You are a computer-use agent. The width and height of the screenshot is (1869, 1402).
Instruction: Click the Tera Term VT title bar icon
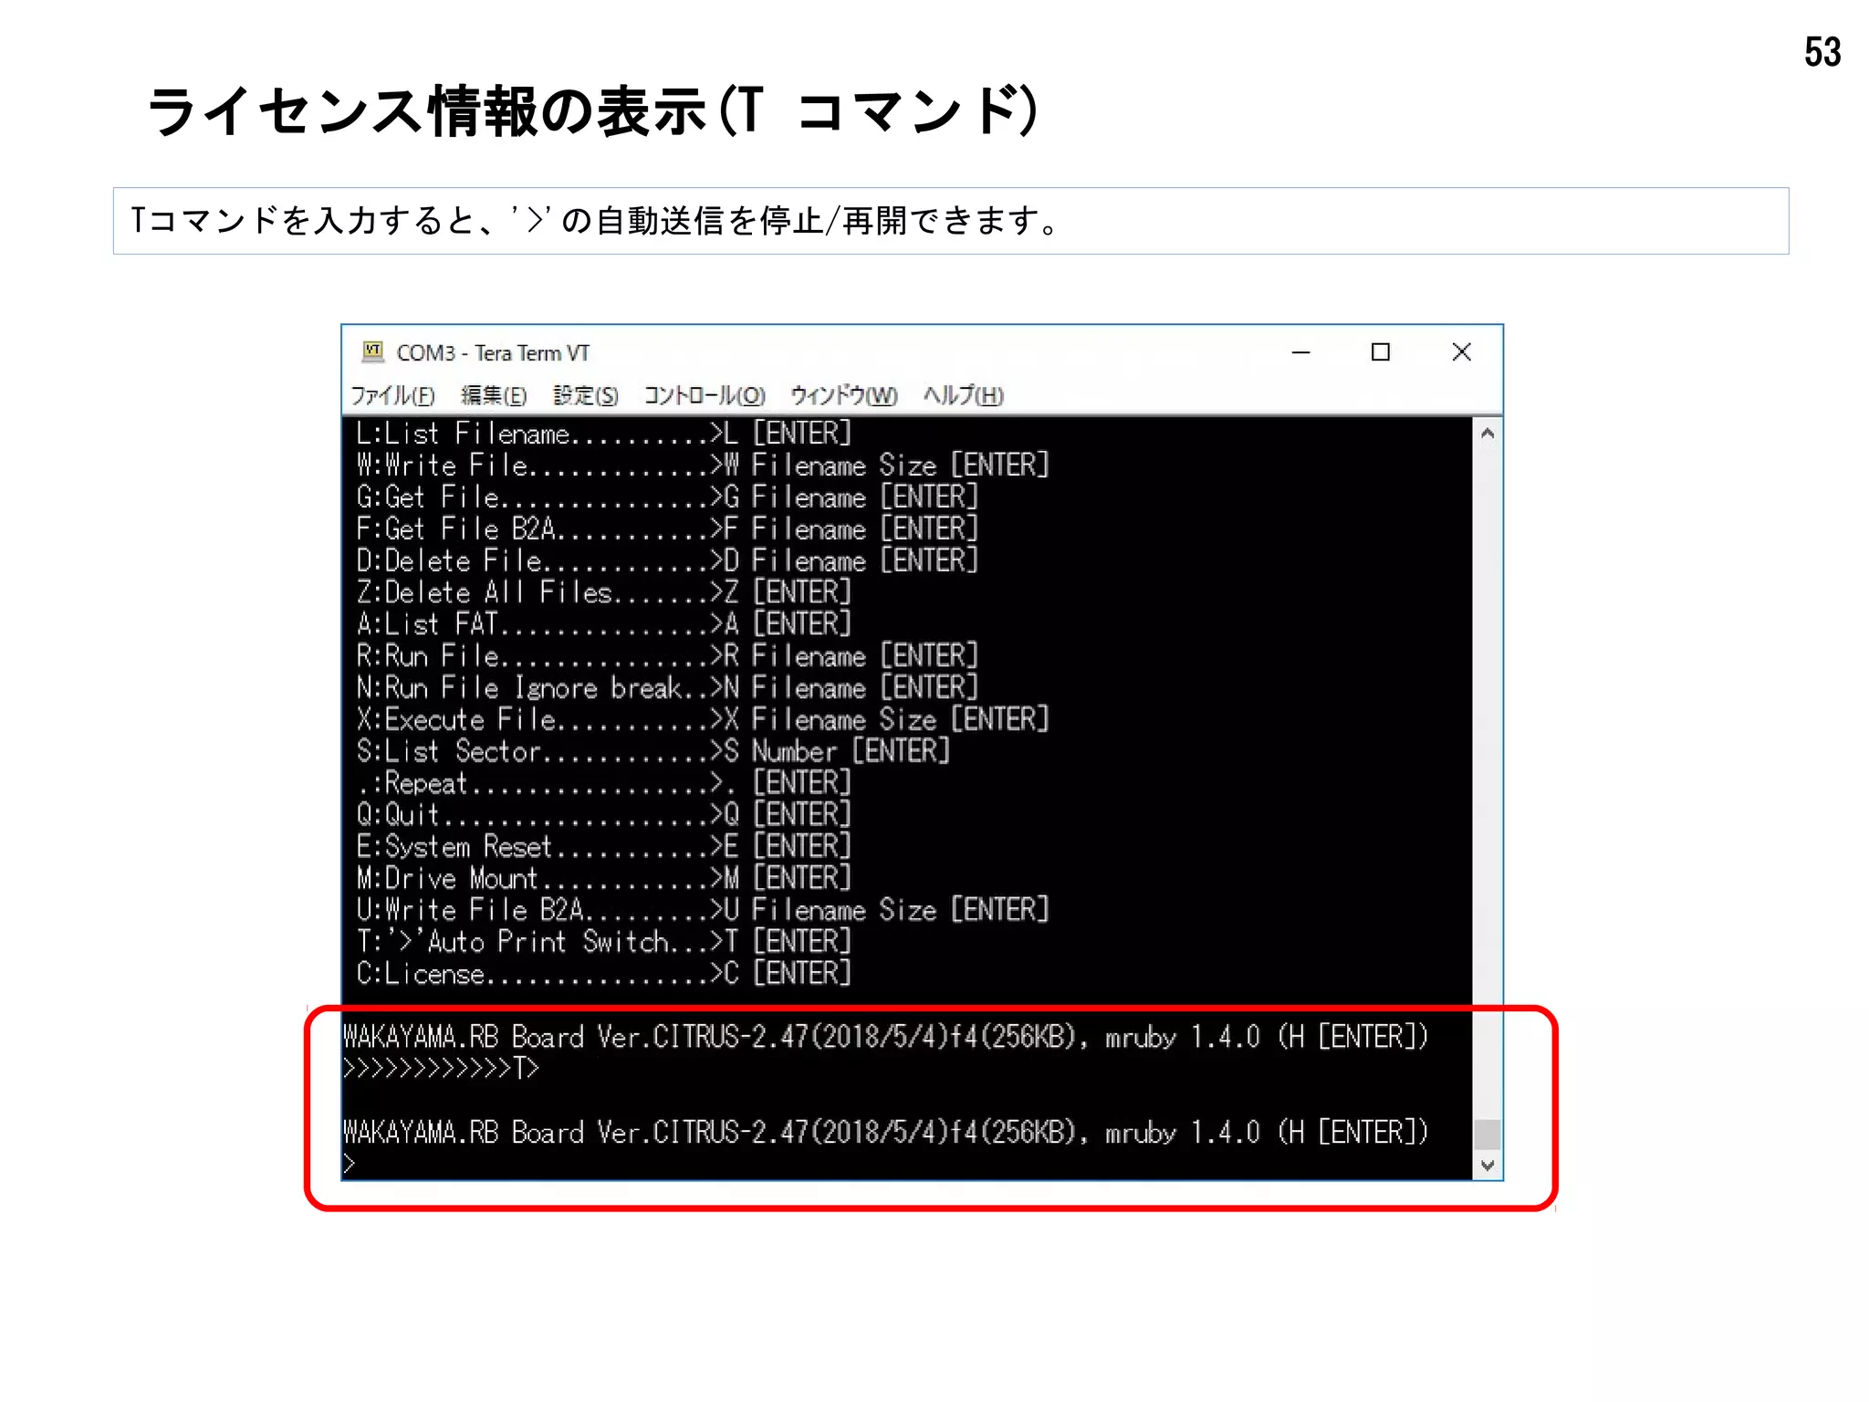pyautogui.click(x=372, y=352)
